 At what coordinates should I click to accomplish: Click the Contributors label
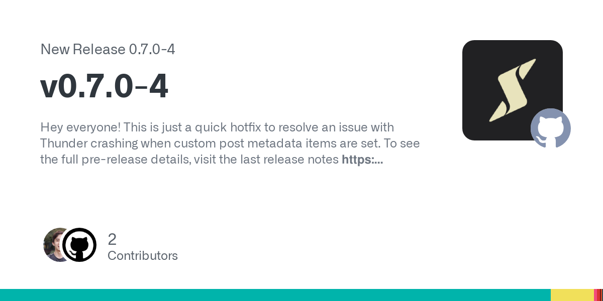(x=143, y=256)
